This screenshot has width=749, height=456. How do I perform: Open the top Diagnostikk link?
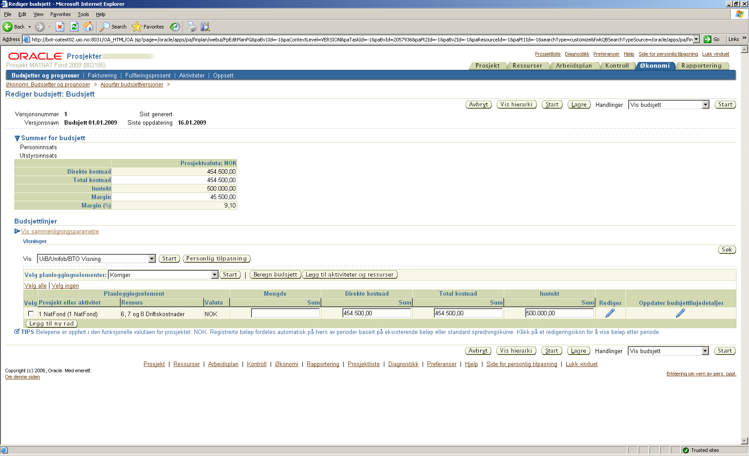(577, 54)
